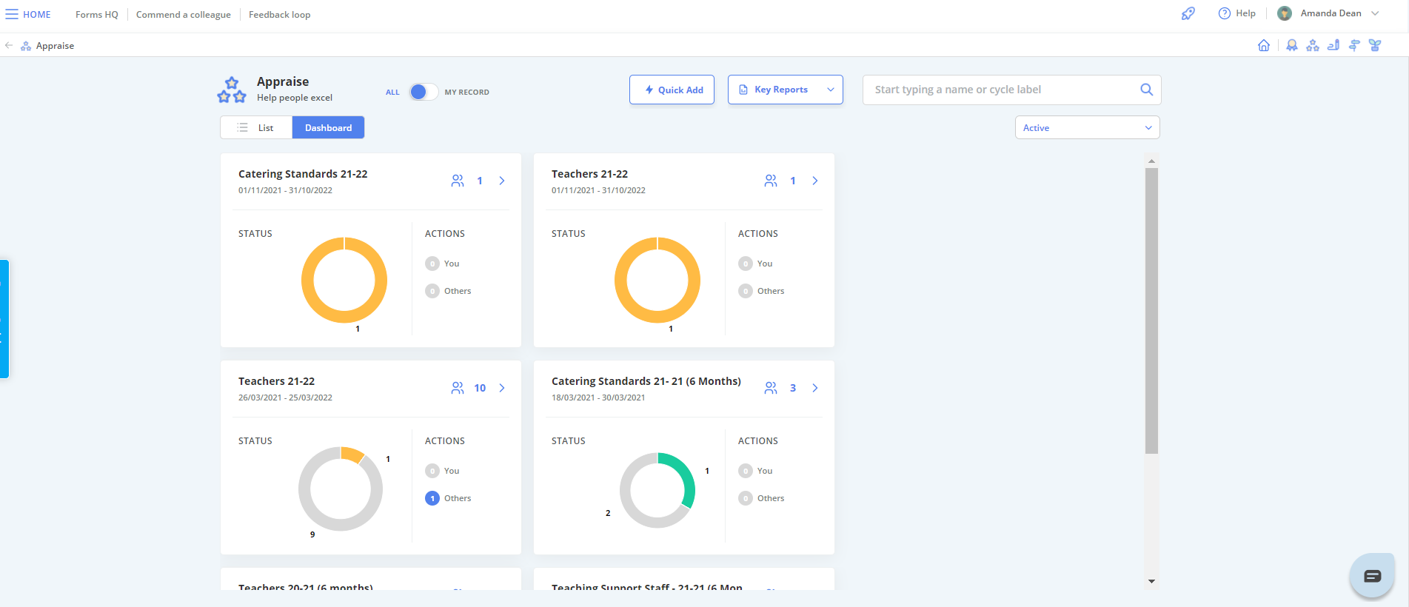1409x607 pixels.
Task: Click the people icon on Teachers 21-22 (26/03/2021) card
Action: coord(458,388)
